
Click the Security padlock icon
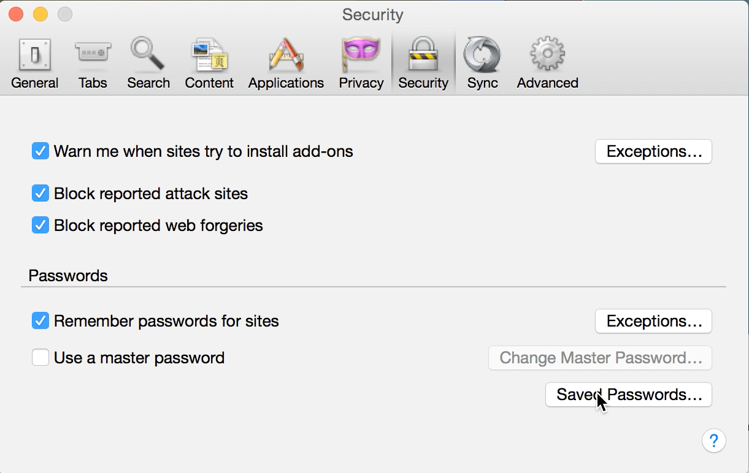tap(423, 56)
